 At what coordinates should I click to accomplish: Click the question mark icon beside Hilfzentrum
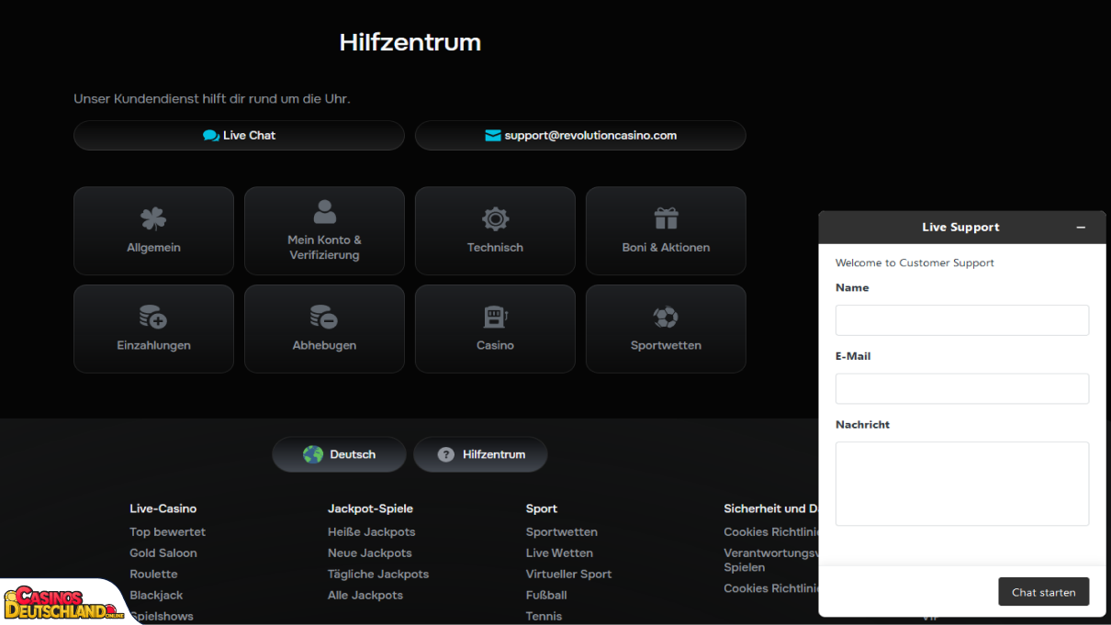point(446,454)
